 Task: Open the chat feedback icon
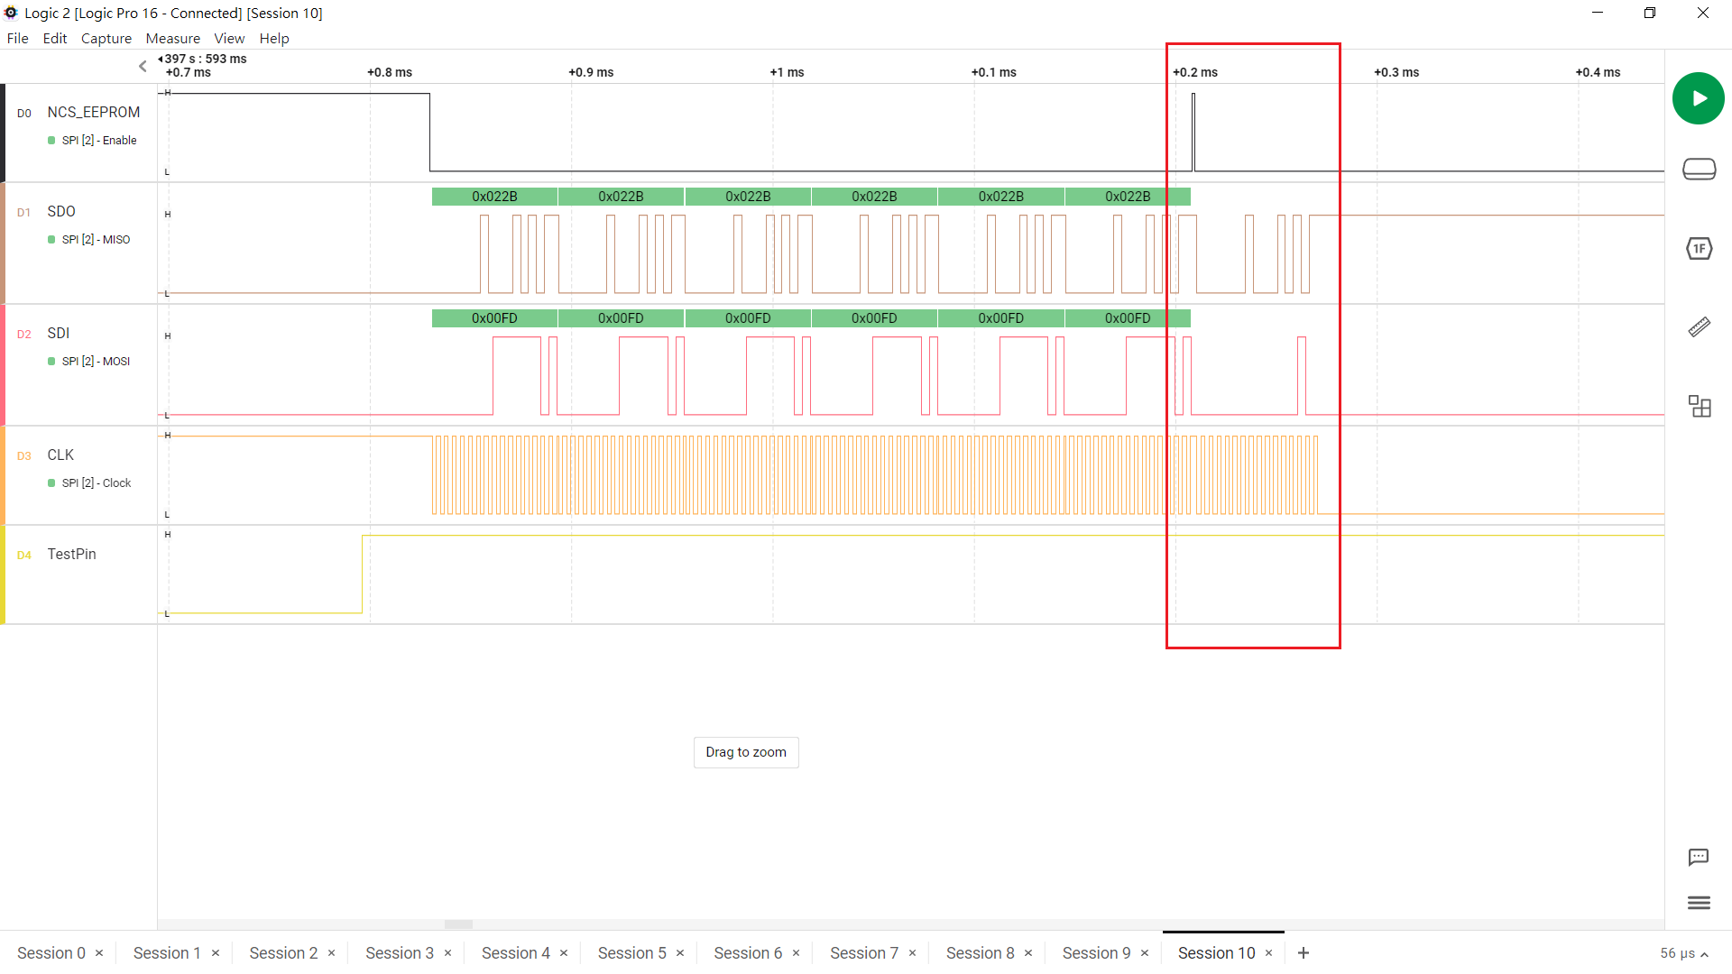click(x=1698, y=857)
